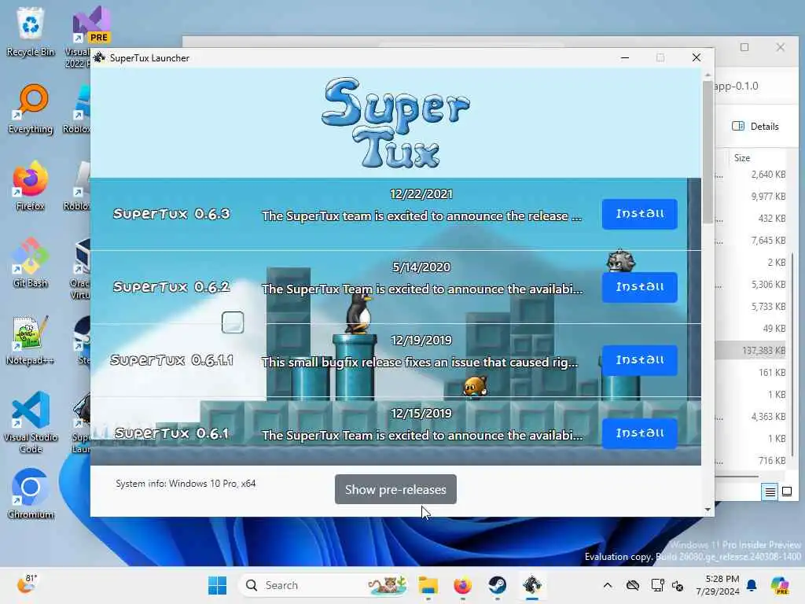Click the launcher scrollbar down arrow
The height and width of the screenshot is (604, 805).
tap(708, 510)
